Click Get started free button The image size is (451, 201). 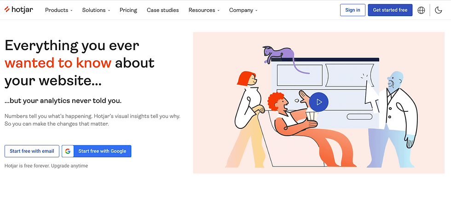(x=390, y=10)
